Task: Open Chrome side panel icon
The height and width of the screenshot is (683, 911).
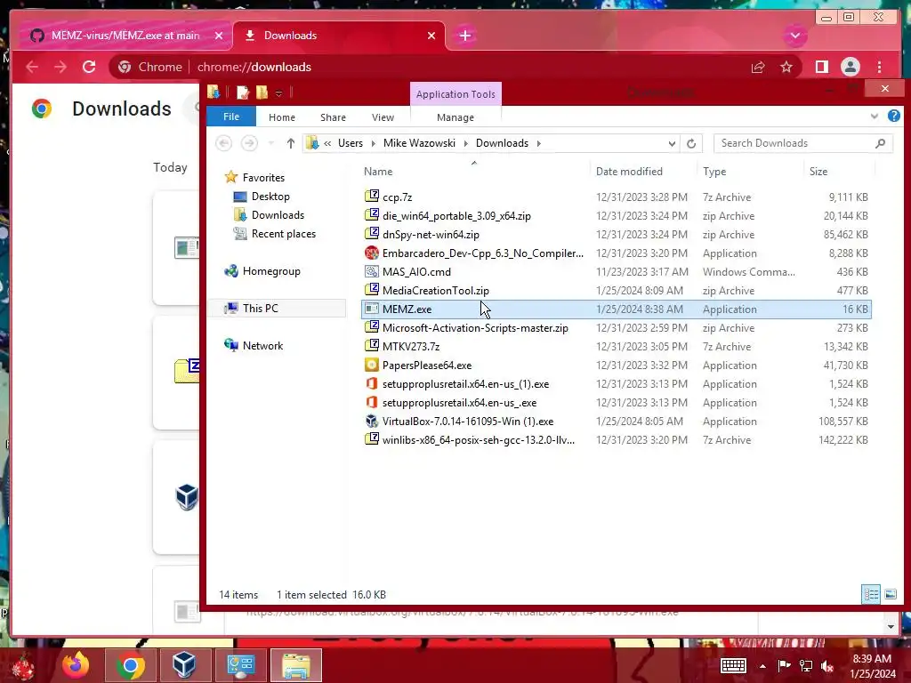Action: coord(821,68)
